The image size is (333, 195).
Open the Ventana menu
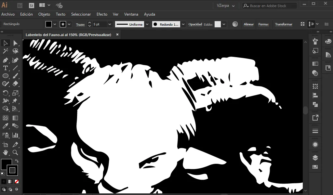pyautogui.click(x=131, y=14)
